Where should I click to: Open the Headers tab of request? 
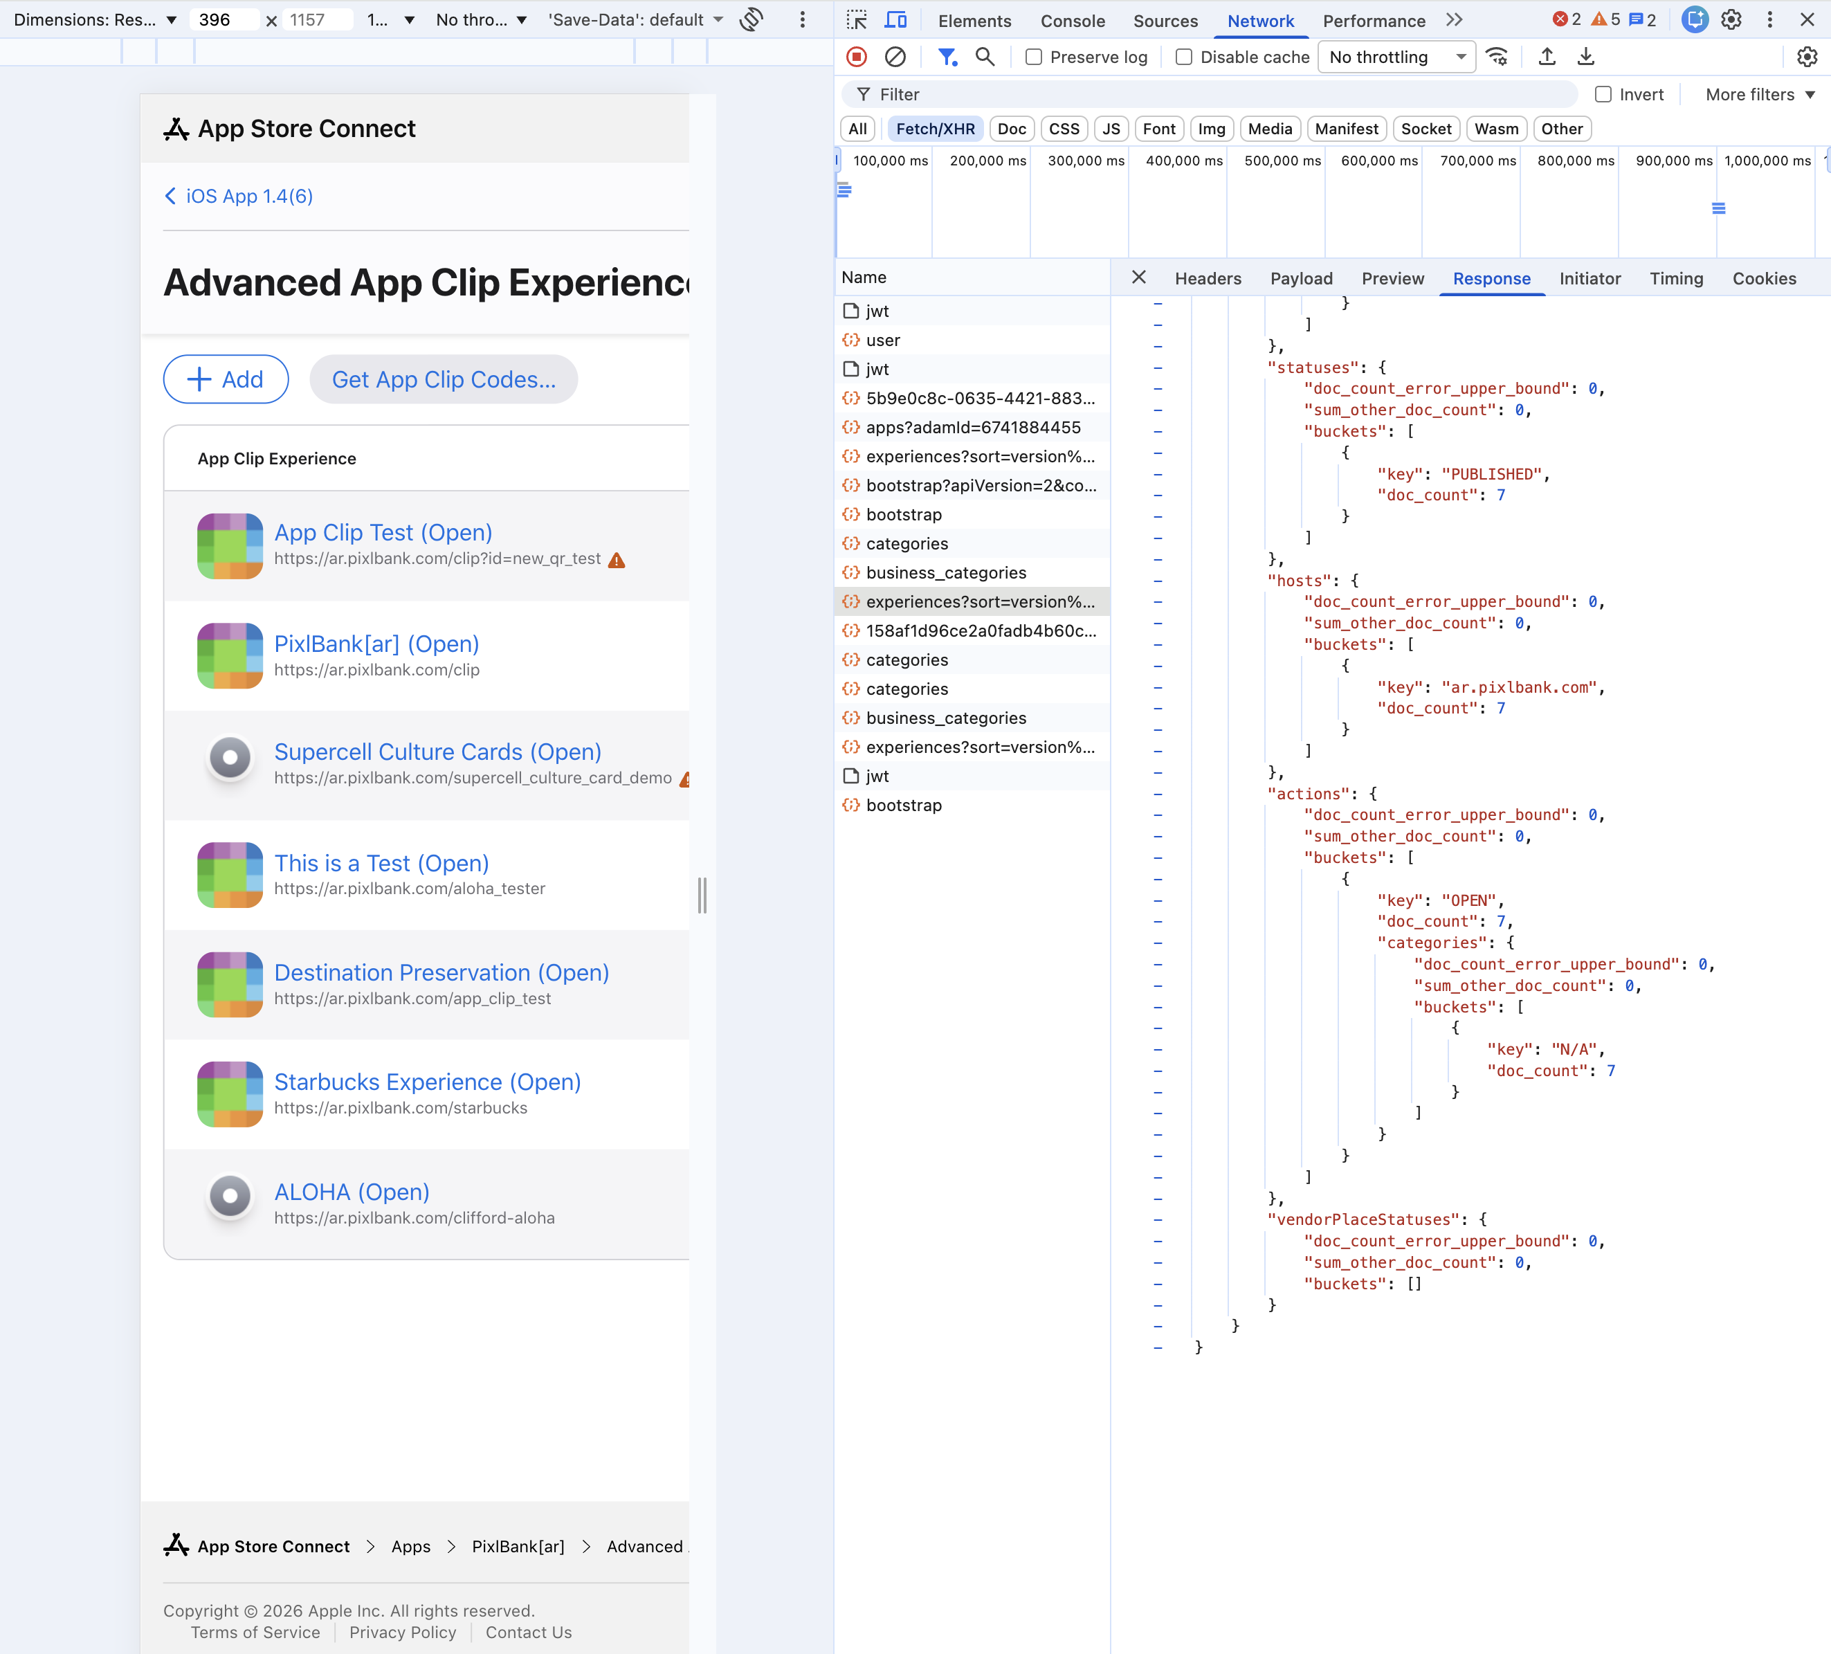pos(1207,279)
